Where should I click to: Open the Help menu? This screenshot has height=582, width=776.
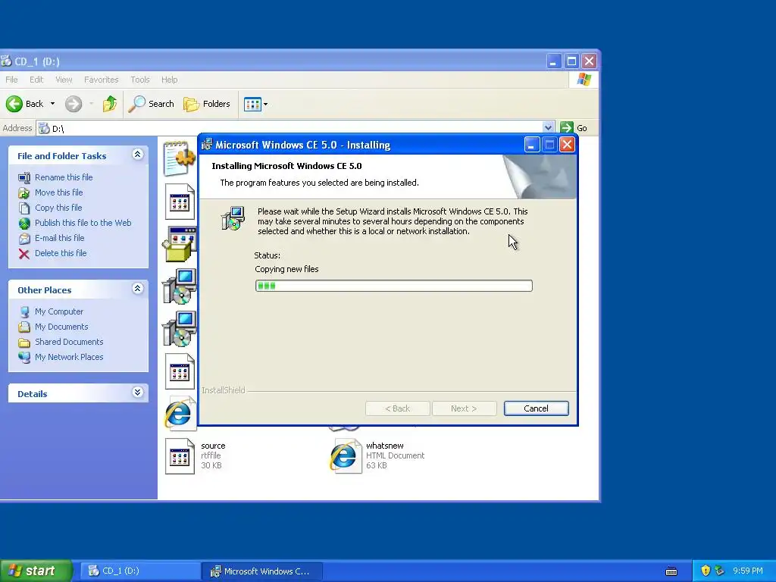pyautogui.click(x=169, y=80)
